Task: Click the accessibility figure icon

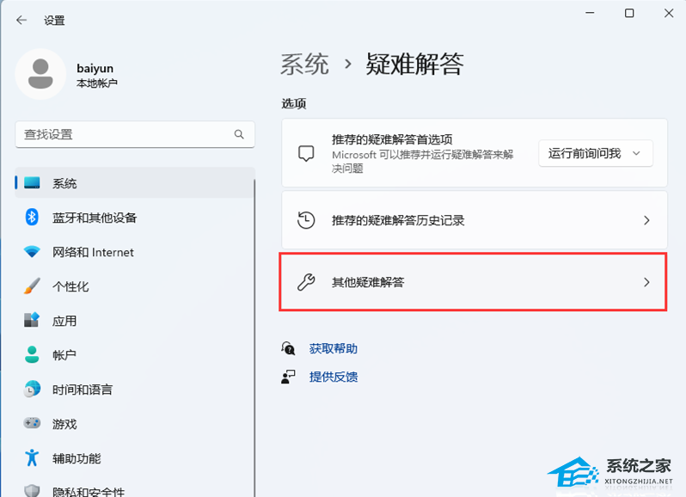Action: [32, 458]
